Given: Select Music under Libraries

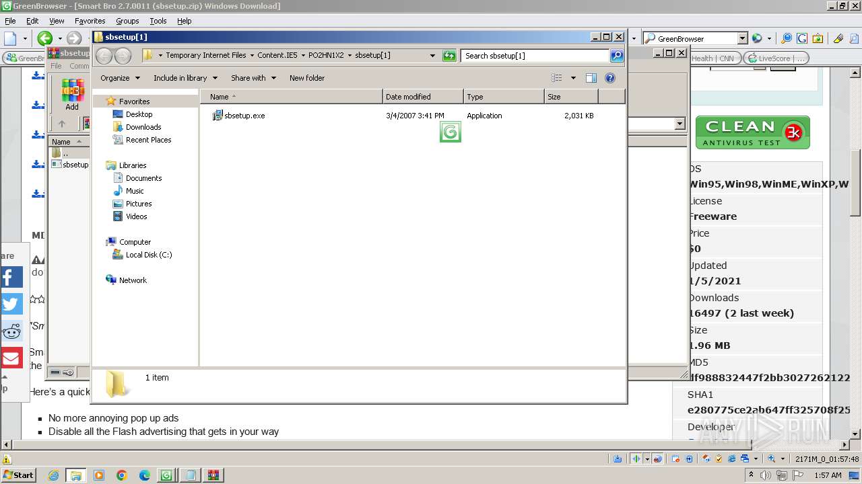Looking at the screenshot, I should pos(128,191).
